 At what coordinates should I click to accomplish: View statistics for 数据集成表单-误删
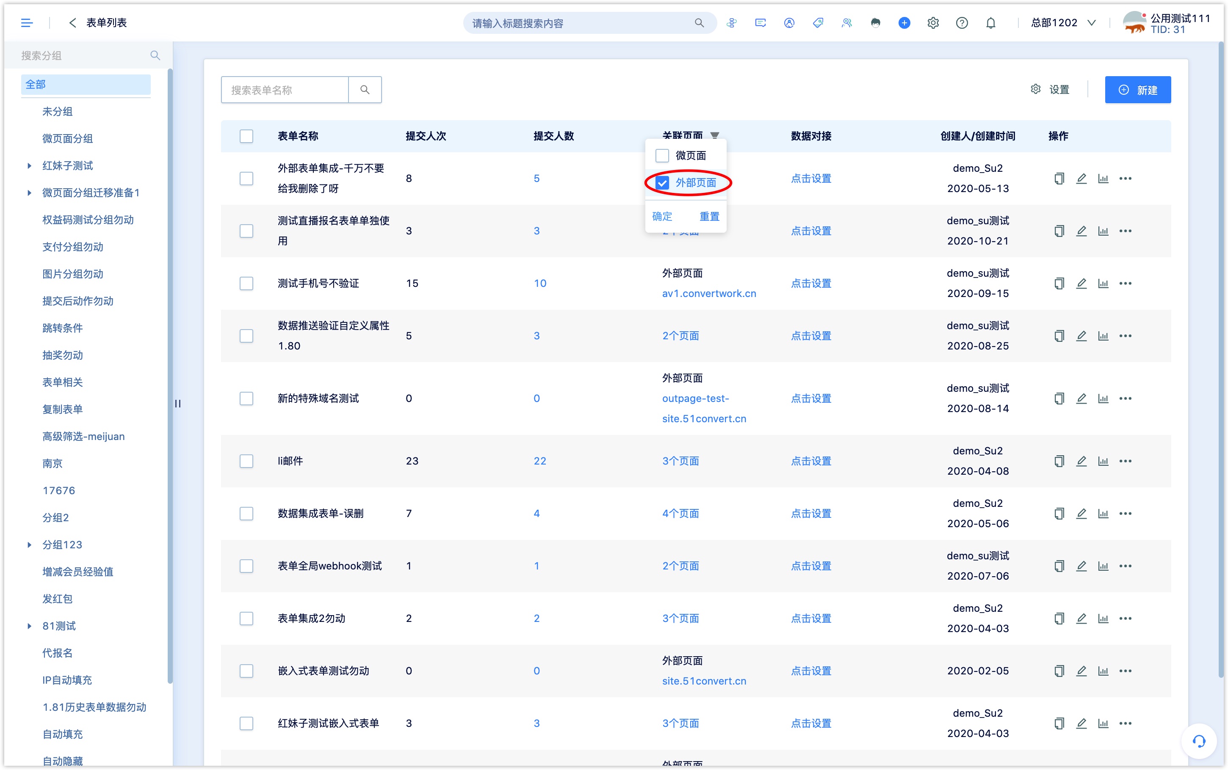pos(1103,513)
